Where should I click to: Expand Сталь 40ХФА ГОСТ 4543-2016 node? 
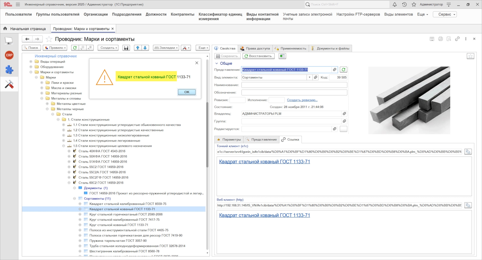(x=69, y=151)
